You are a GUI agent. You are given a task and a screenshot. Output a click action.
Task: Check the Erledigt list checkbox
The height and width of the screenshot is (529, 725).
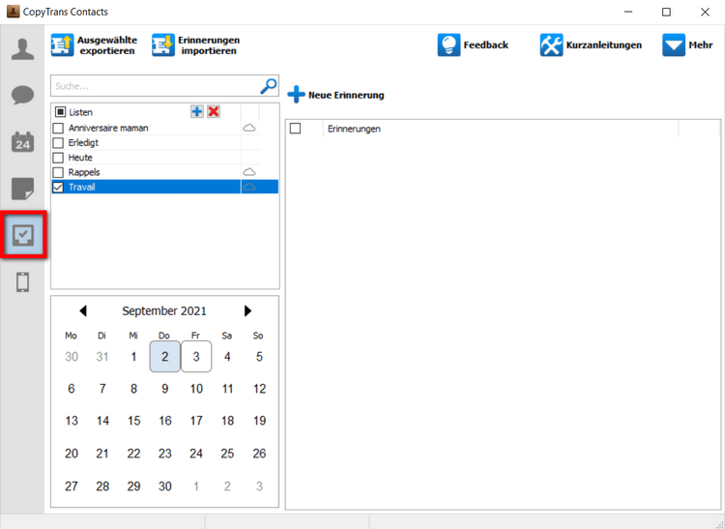point(58,143)
